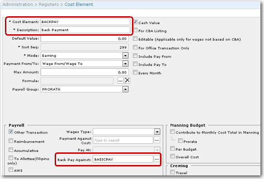Enable Include Pay From checkbox

(135, 55)
